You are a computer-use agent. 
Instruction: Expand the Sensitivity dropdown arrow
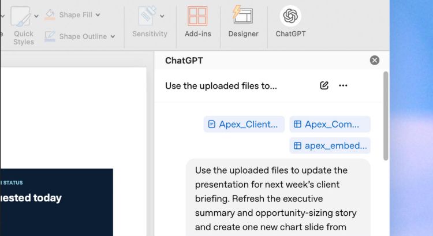[x=162, y=16]
